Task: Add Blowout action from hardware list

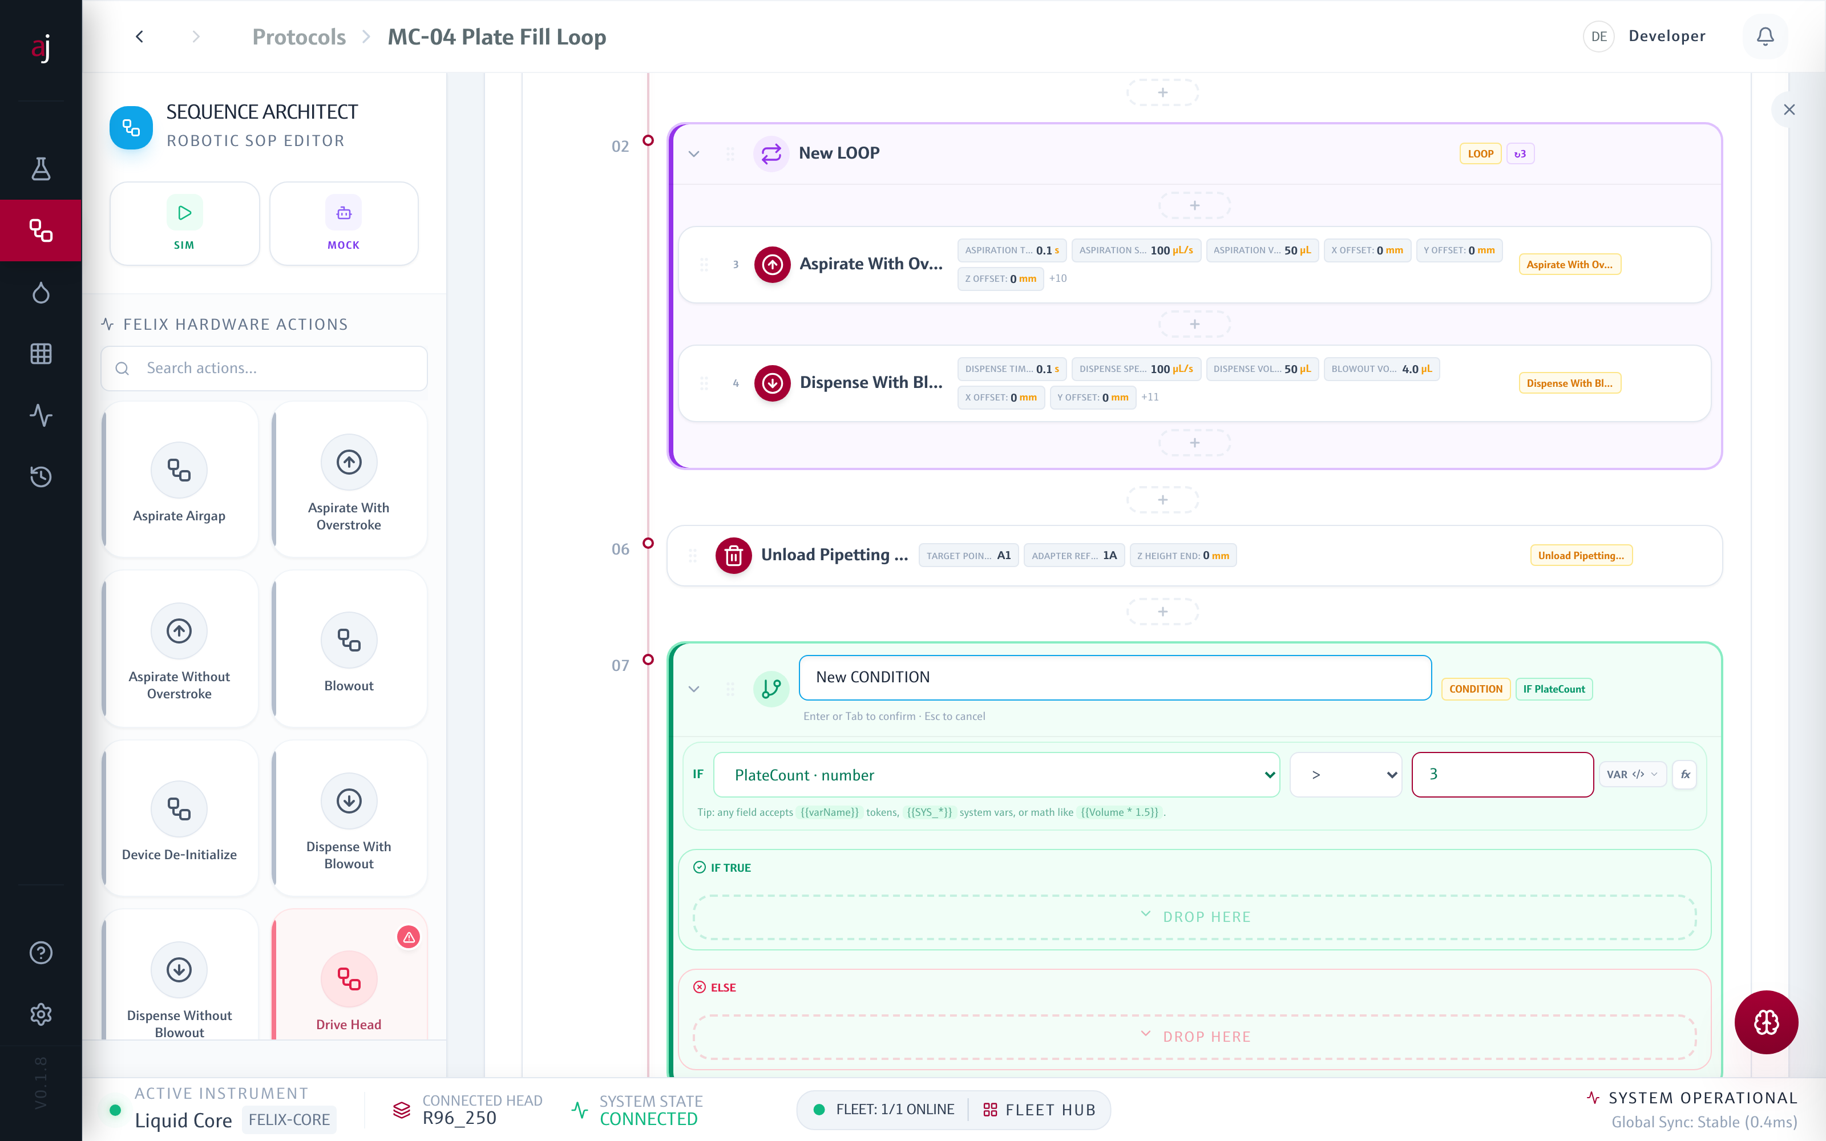Action: point(349,649)
